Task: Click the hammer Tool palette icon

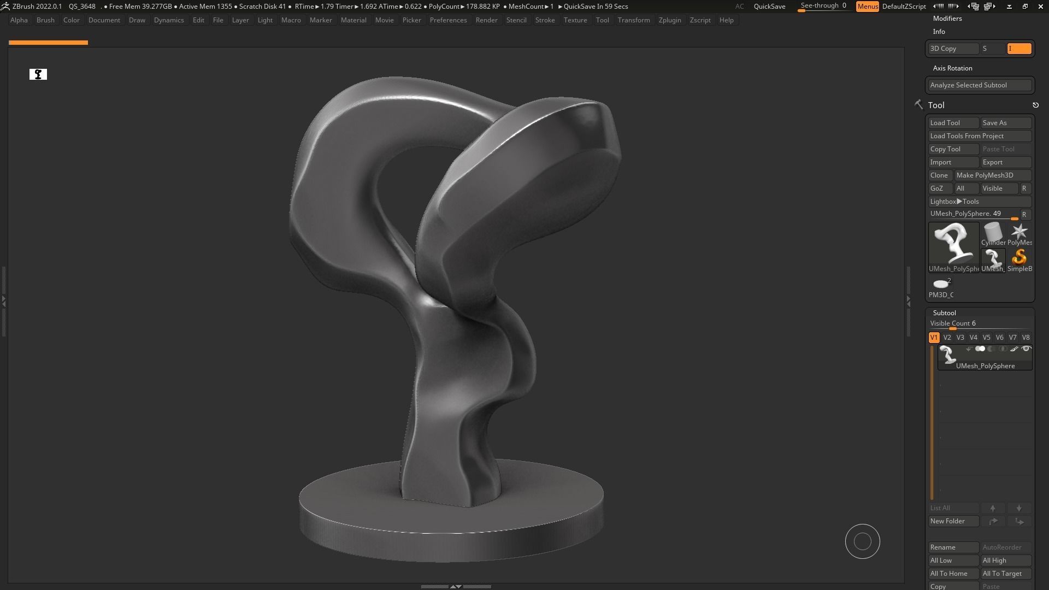Action: tap(918, 104)
